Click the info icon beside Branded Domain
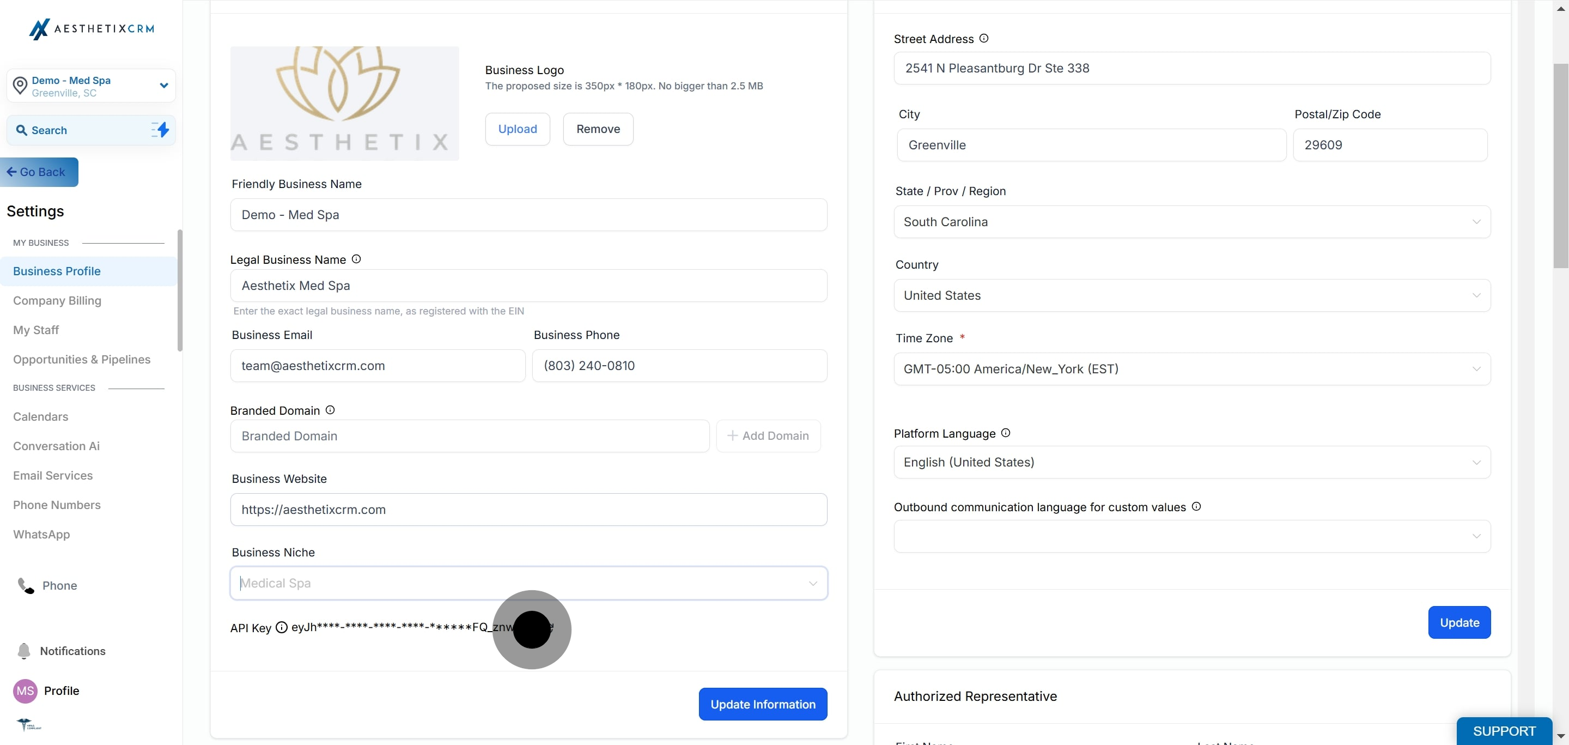 (330, 410)
